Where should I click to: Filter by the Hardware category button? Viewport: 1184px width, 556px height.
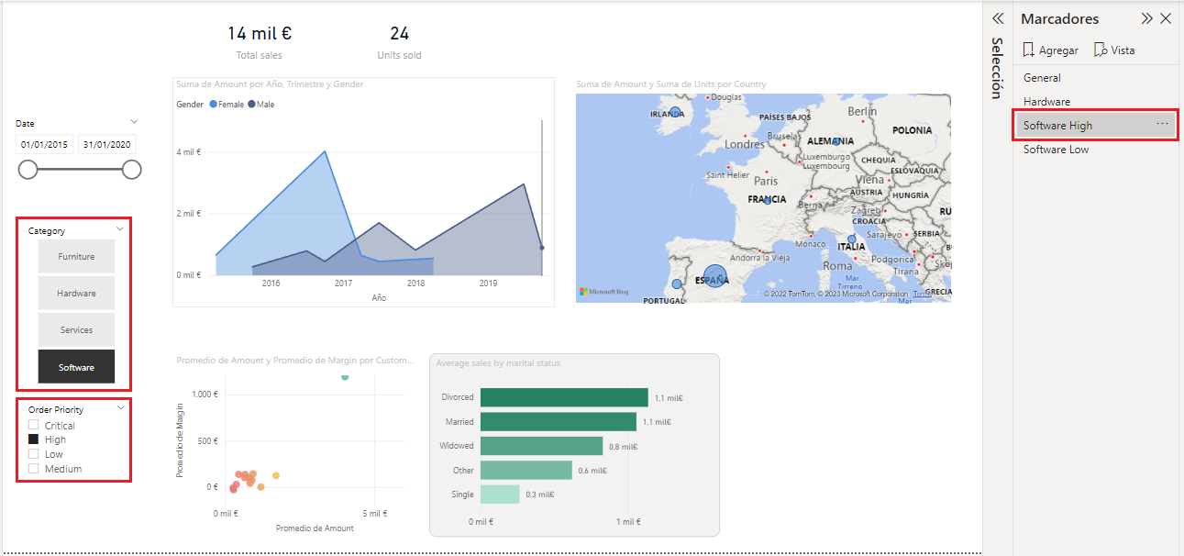(76, 294)
